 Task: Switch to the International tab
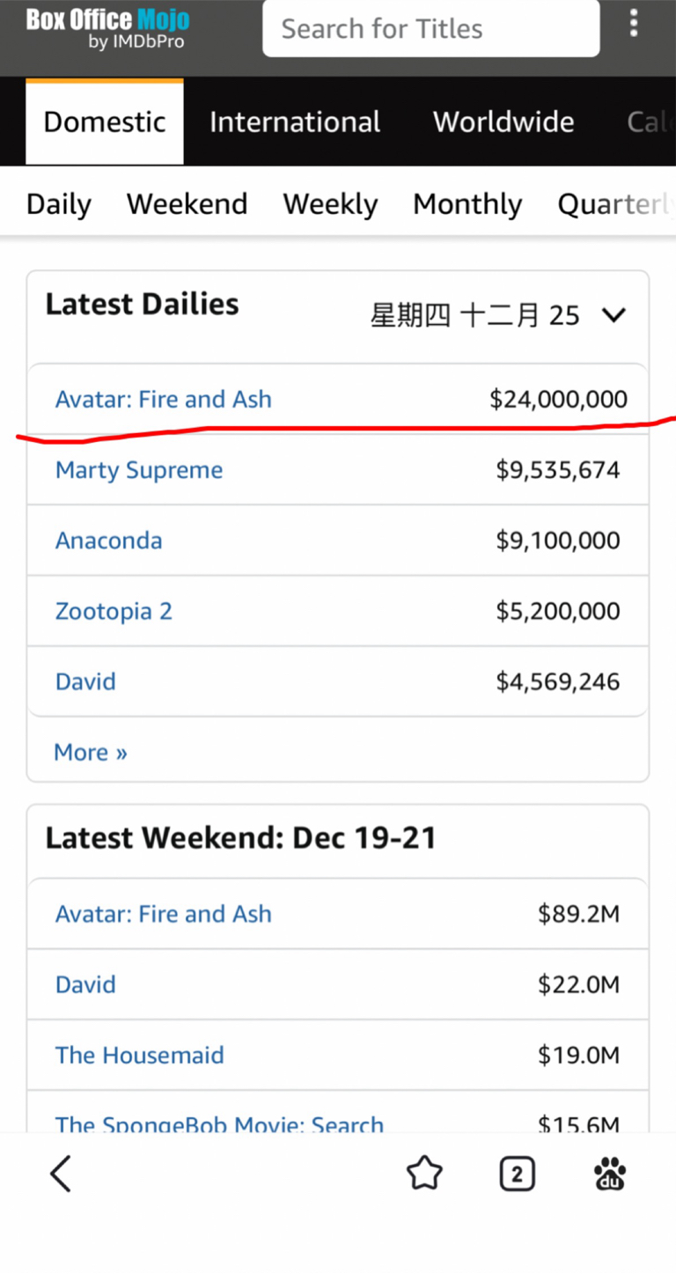pos(295,122)
